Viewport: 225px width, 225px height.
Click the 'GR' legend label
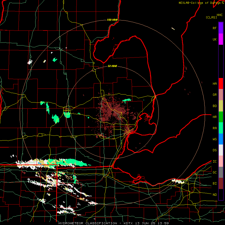point(214,95)
